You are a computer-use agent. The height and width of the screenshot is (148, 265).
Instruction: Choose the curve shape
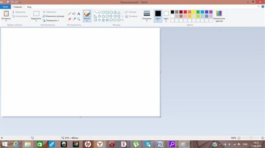pyautogui.click(x=99, y=12)
